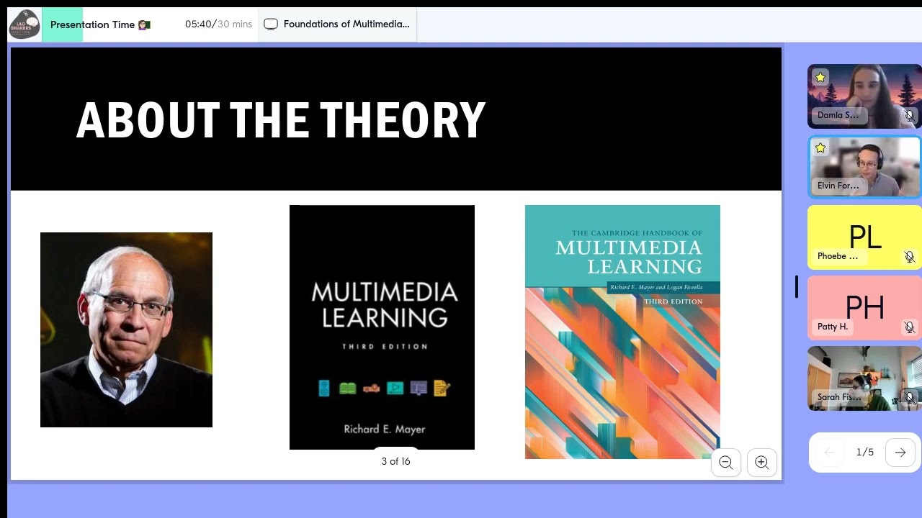Viewport: 922px width, 518px height.
Task: Click the Cambridge Handbook book cover
Action: [622, 332]
